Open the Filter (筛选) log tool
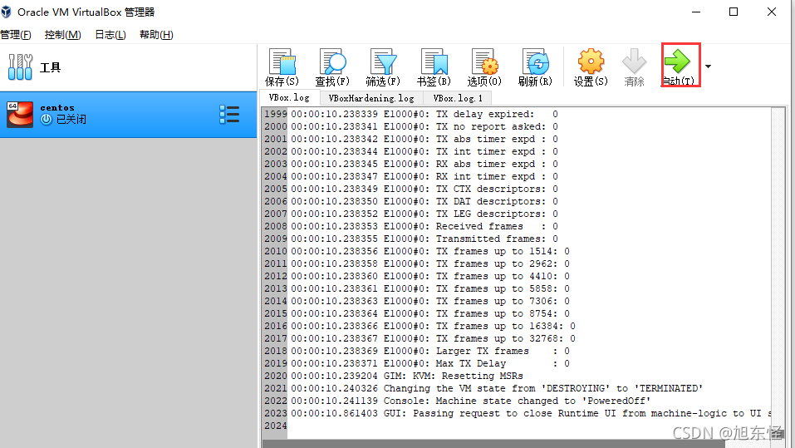Viewport: 795px width, 448px height. (x=383, y=67)
